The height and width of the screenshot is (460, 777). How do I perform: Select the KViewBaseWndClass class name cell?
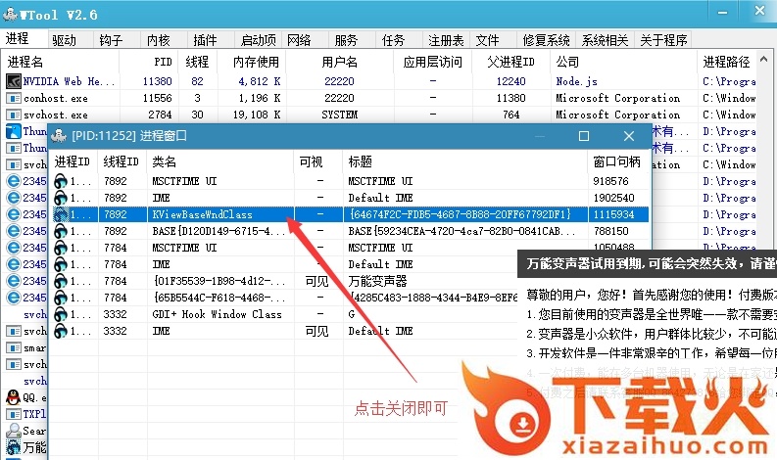pyautogui.click(x=203, y=214)
